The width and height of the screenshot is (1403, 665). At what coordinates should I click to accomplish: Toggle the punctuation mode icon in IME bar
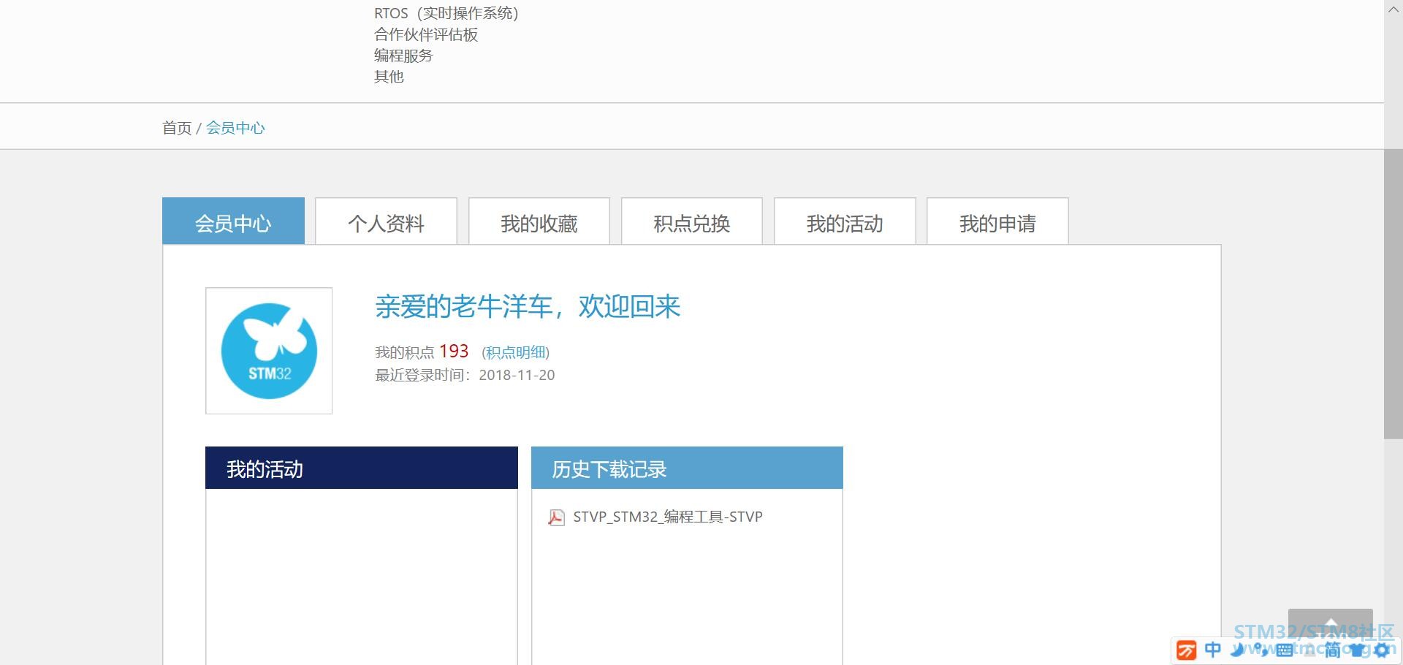click(1261, 650)
